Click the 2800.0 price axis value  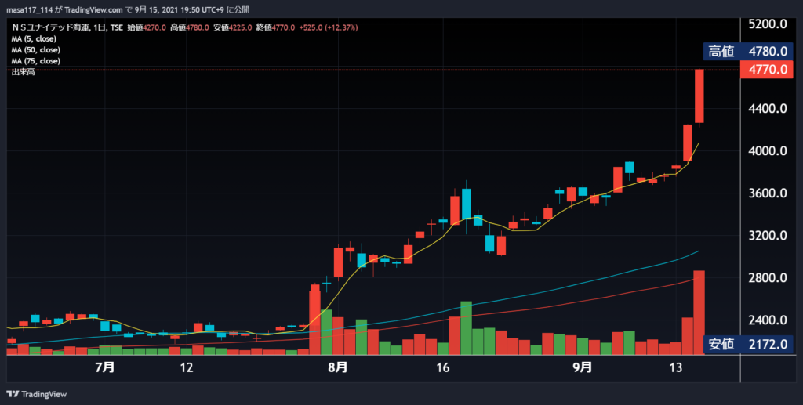pyautogui.click(x=768, y=278)
